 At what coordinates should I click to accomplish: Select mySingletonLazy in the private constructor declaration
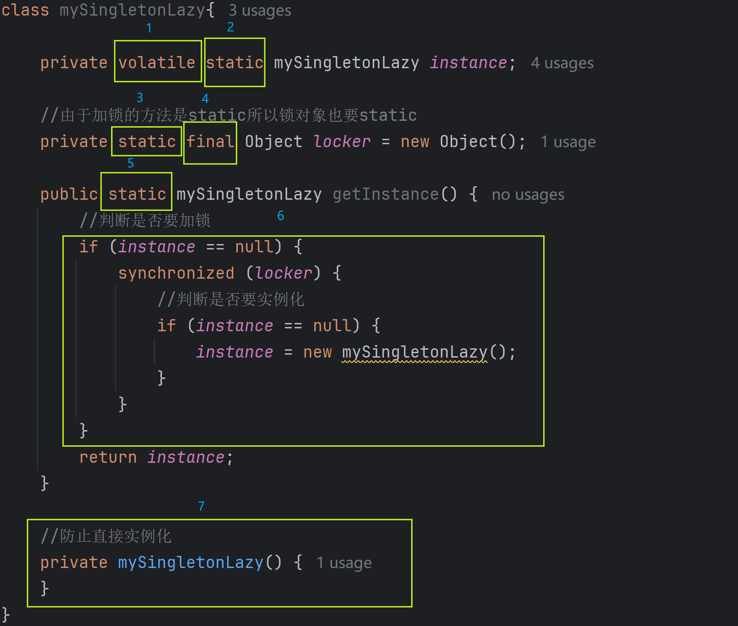pyautogui.click(x=190, y=562)
